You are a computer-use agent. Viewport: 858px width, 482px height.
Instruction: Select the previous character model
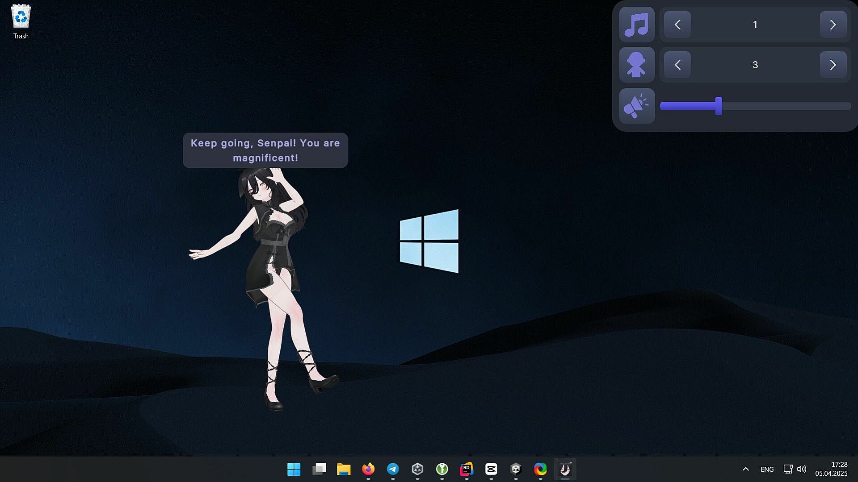point(677,65)
